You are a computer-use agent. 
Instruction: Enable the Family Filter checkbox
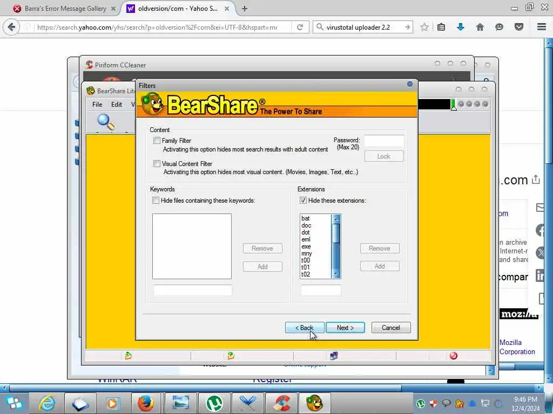(x=157, y=141)
